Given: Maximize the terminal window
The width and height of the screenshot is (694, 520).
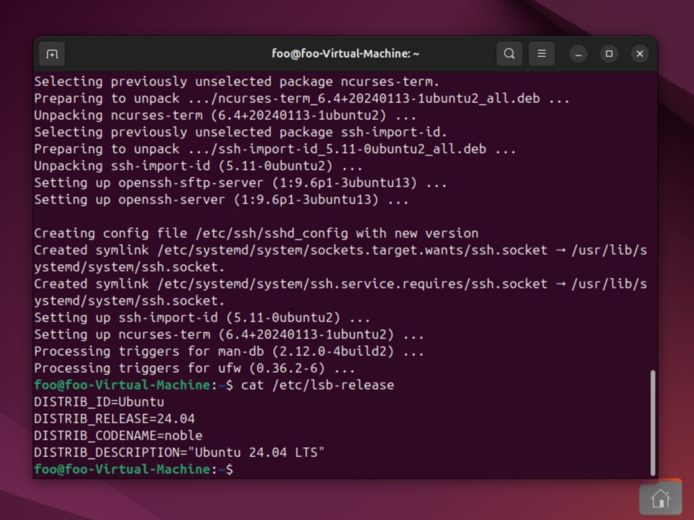Looking at the screenshot, I should (x=609, y=53).
